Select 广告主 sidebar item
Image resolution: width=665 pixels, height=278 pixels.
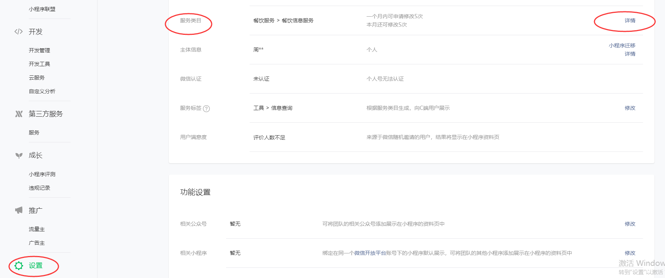tap(37, 243)
